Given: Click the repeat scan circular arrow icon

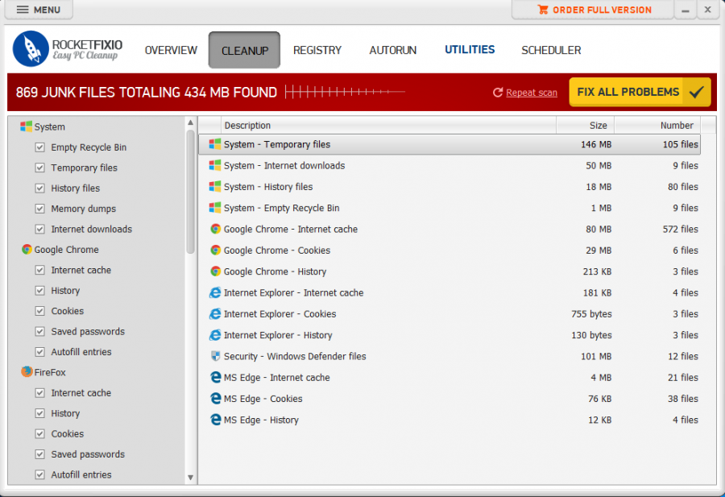Looking at the screenshot, I should 498,93.
